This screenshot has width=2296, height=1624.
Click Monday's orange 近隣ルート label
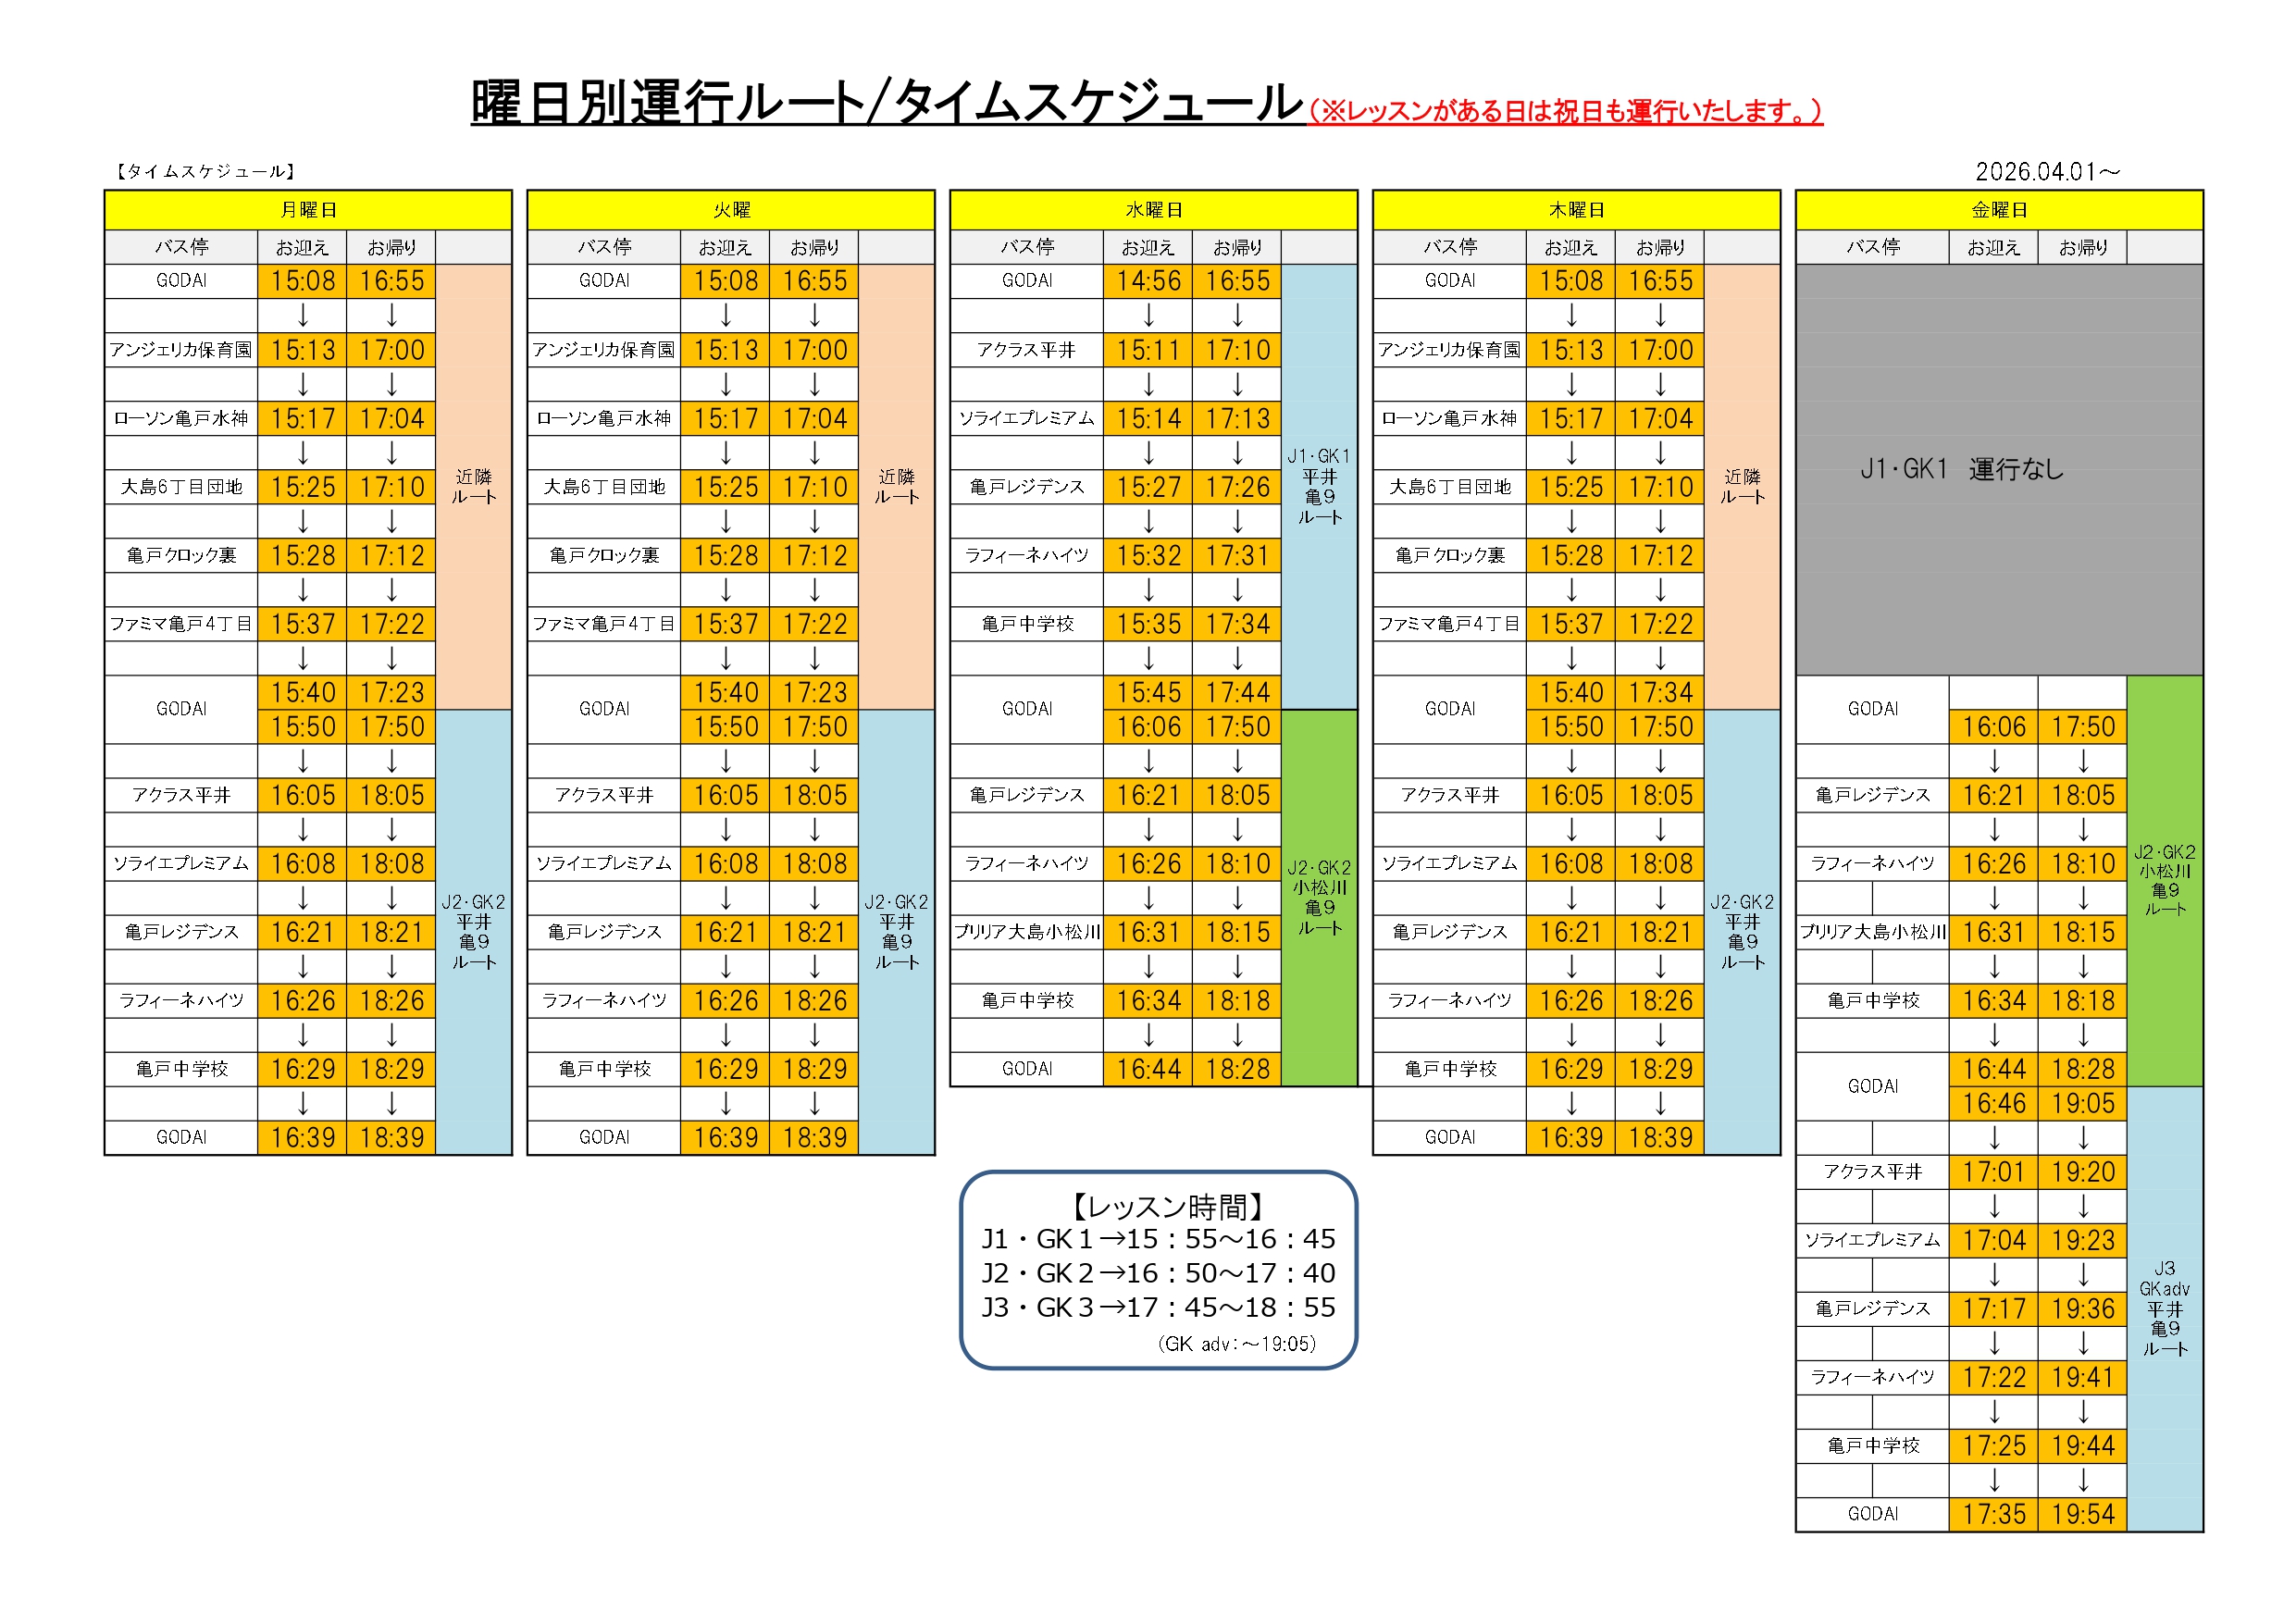(473, 487)
